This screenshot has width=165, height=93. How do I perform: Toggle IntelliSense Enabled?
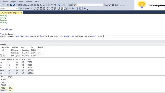(44, 9)
